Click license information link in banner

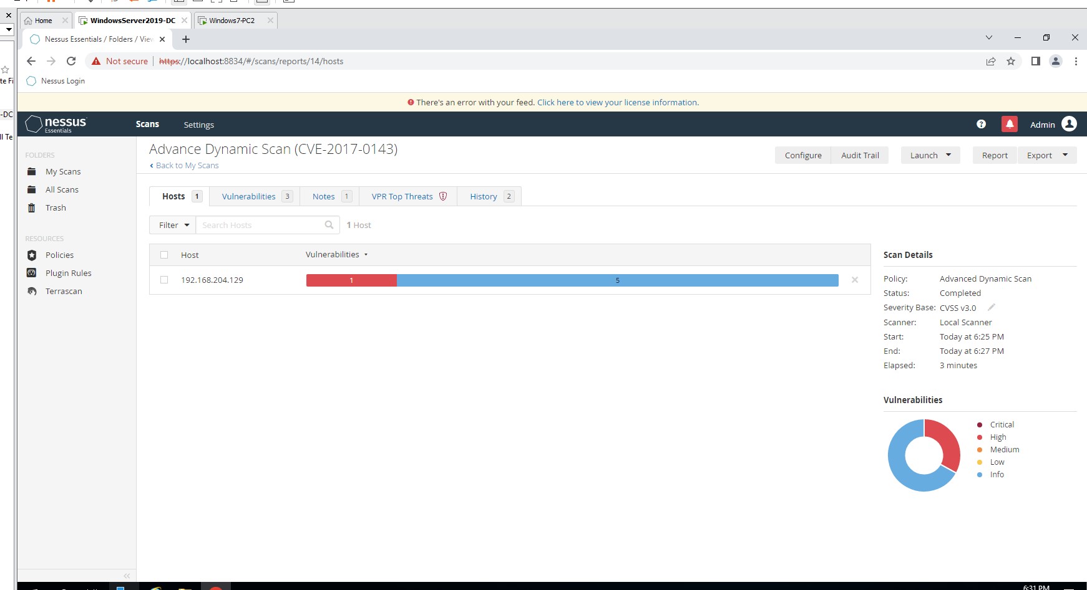618,102
